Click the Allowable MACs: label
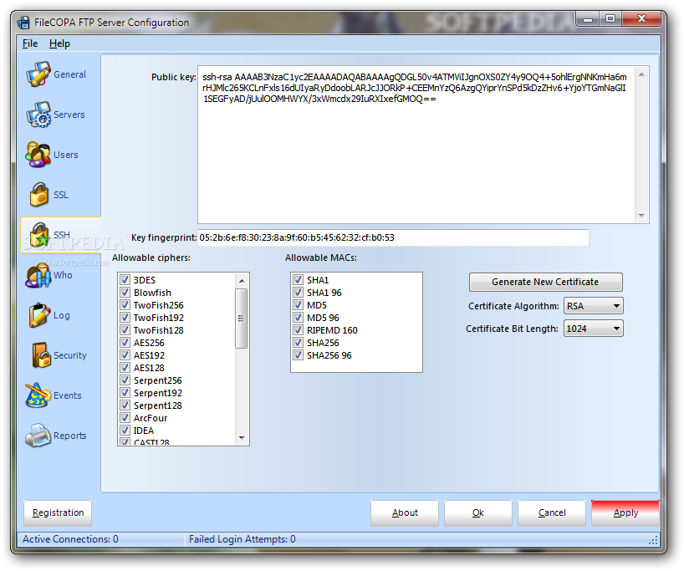Screen dimensions: 684x571 (320, 257)
